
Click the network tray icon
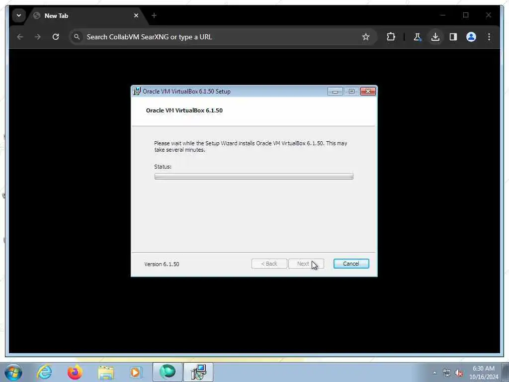(447, 373)
